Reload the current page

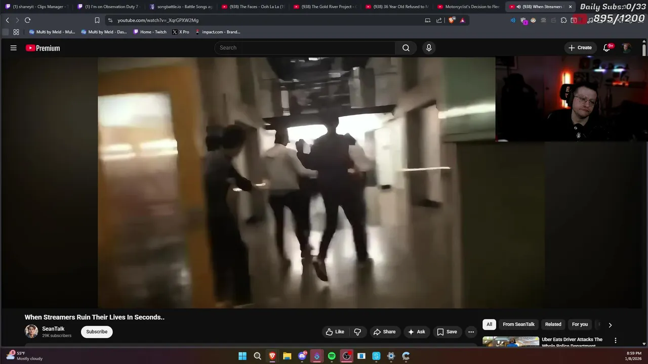[28, 20]
